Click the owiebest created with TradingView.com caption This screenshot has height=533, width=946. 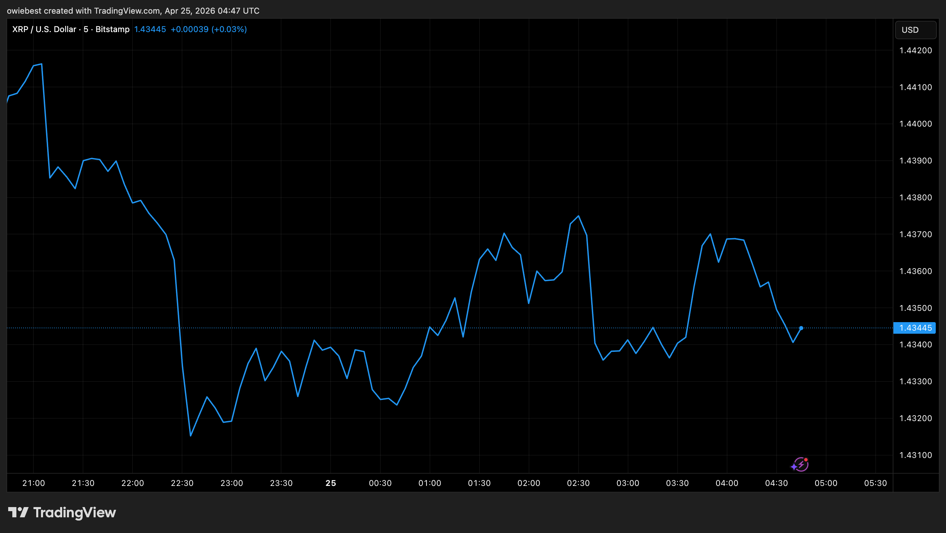tap(133, 11)
